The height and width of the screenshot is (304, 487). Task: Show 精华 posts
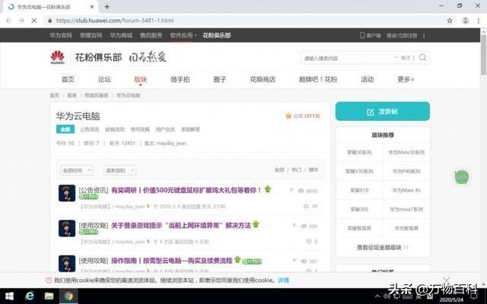click(314, 169)
